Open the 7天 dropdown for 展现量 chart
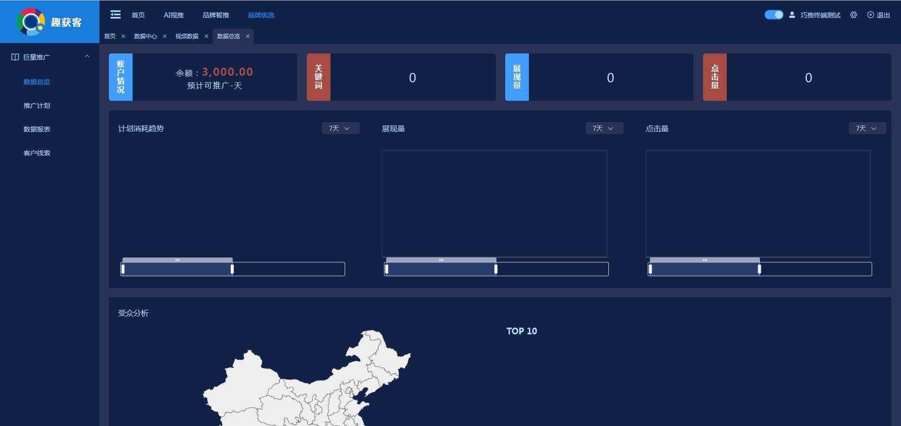This screenshot has width=901, height=426. pyautogui.click(x=604, y=128)
